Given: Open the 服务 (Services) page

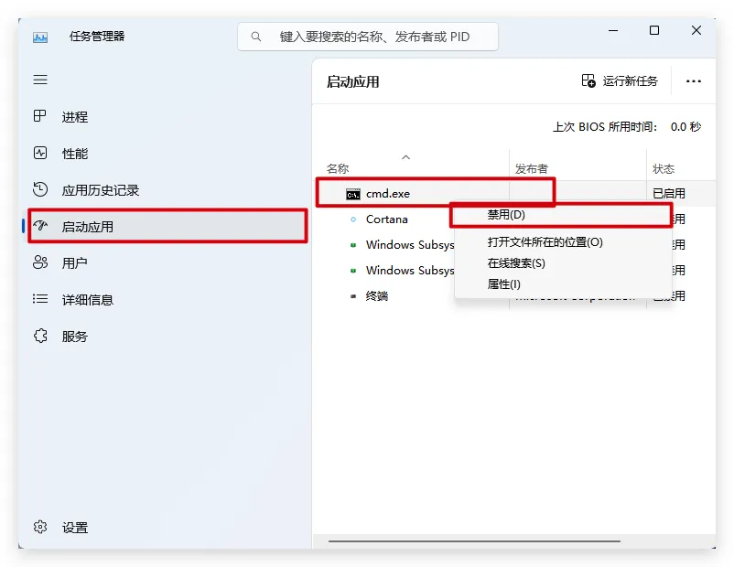Looking at the screenshot, I should [x=75, y=337].
